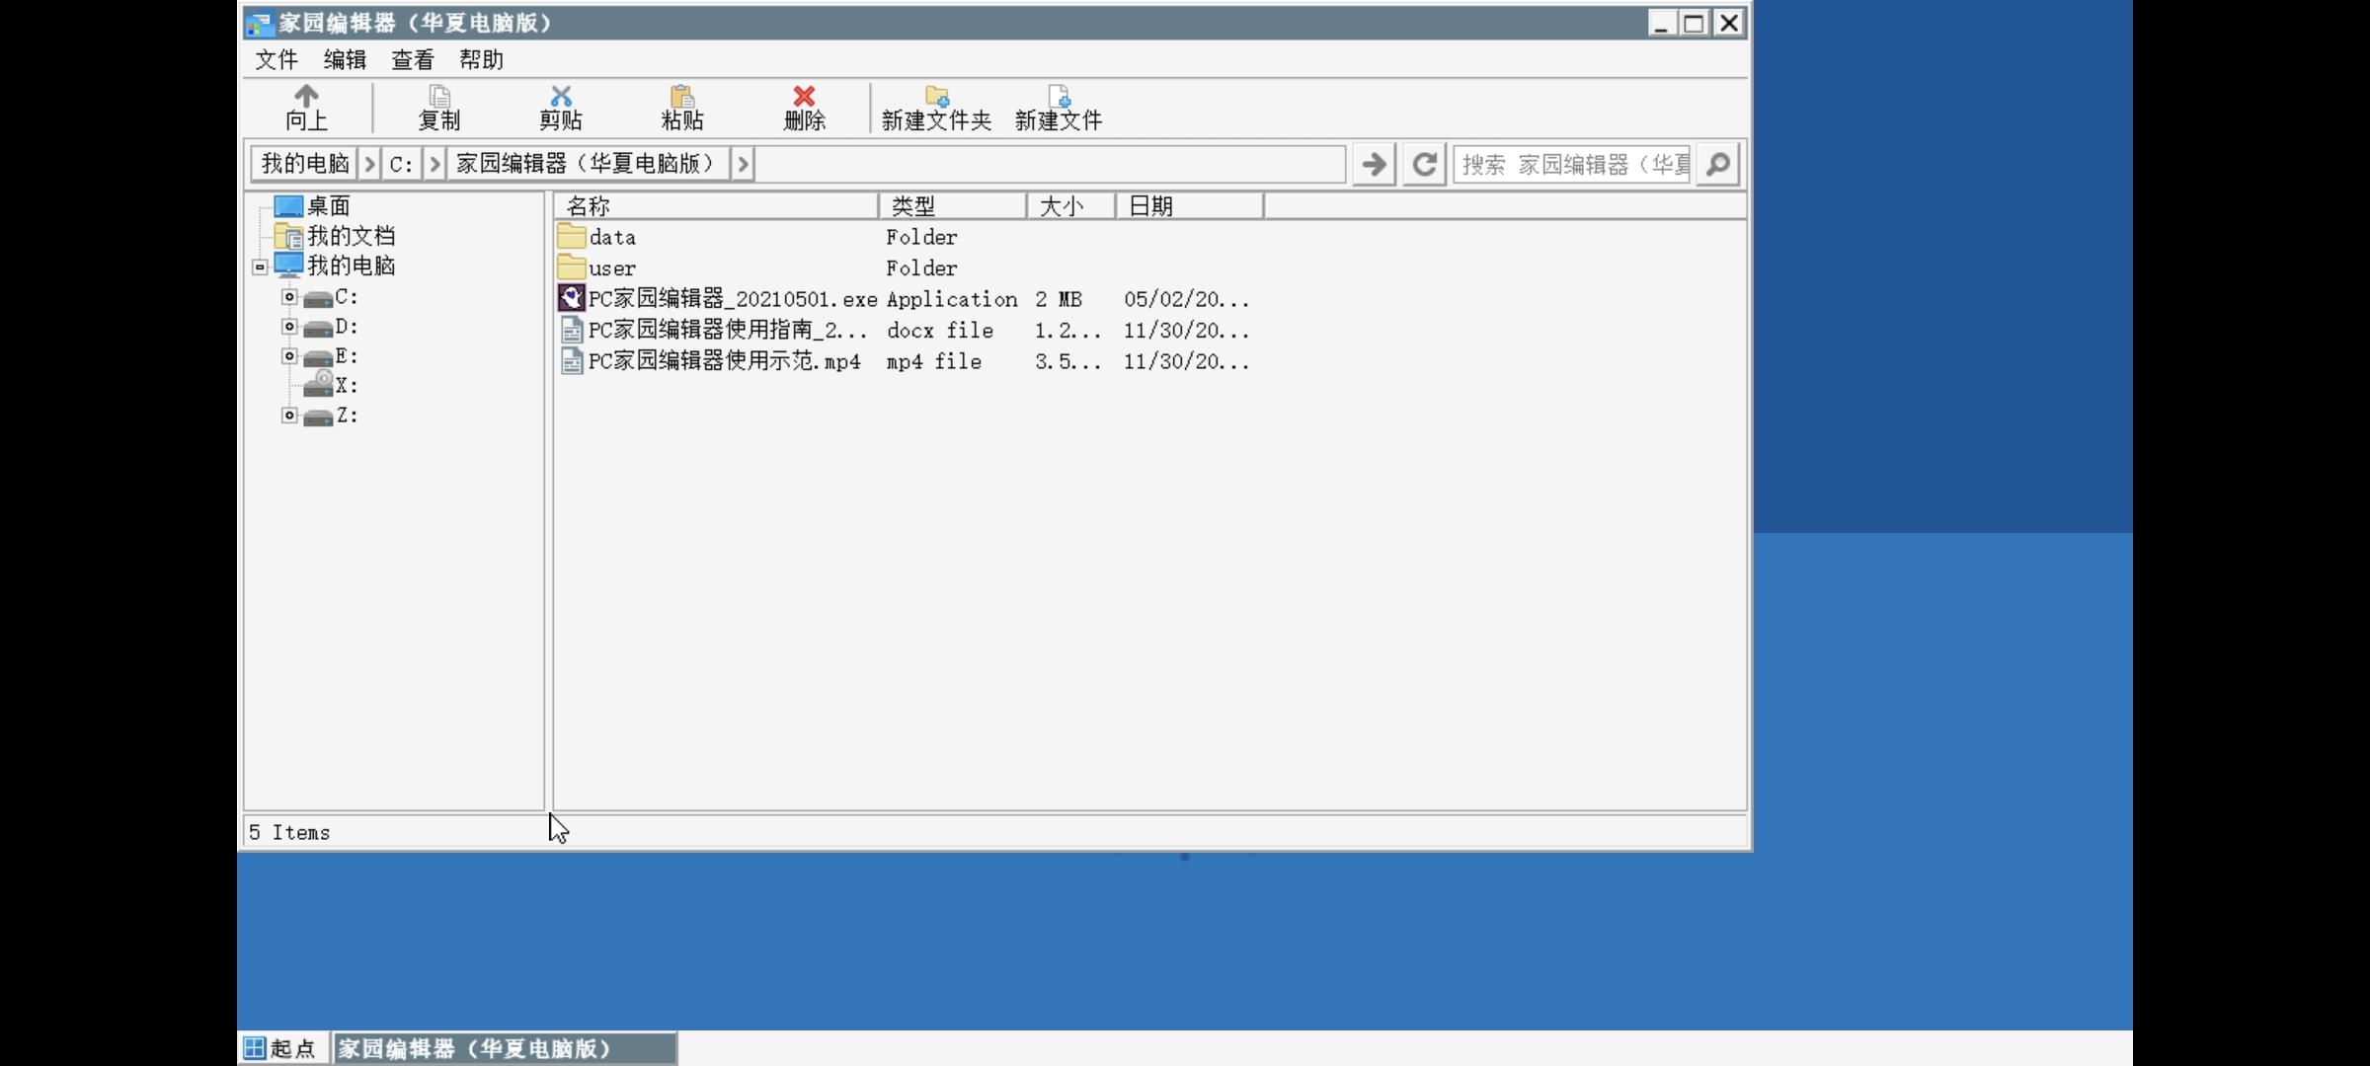Select the data folder icon
The height and width of the screenshot is (1066, 2370).
pos(571,236)
